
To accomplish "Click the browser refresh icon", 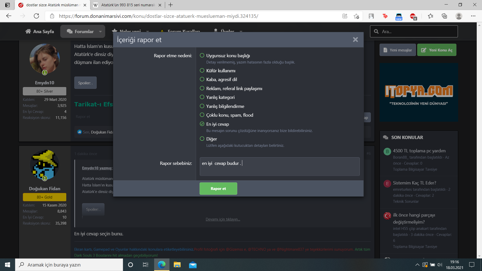I will tap(36, 16).
